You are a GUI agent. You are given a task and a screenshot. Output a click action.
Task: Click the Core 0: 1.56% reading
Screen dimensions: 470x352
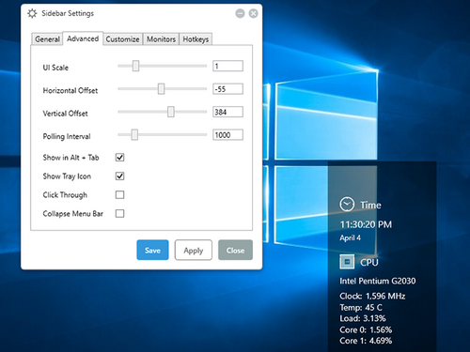point(366,329)
